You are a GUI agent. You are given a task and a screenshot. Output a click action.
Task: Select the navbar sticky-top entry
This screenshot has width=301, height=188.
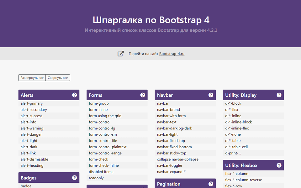[185, 153]
